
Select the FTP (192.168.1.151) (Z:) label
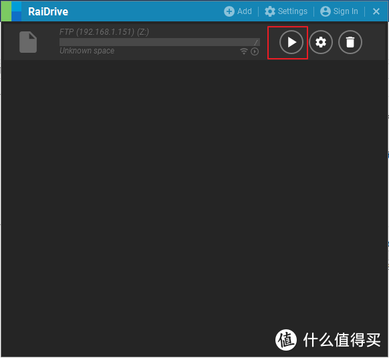(x=104, y=32)
